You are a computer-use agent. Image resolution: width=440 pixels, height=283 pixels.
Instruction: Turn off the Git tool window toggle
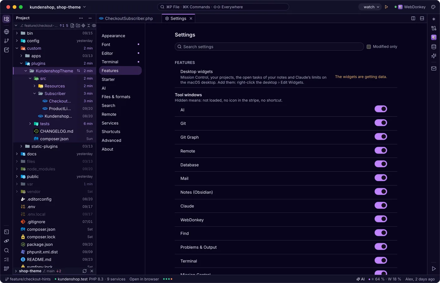click(381, 123)
